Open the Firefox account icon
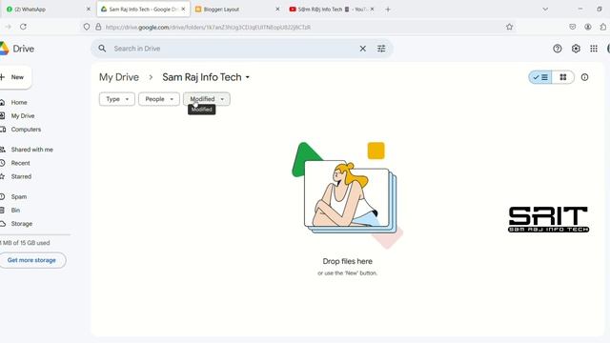Viewport: 610px width, 343px height. pos(588,27)
